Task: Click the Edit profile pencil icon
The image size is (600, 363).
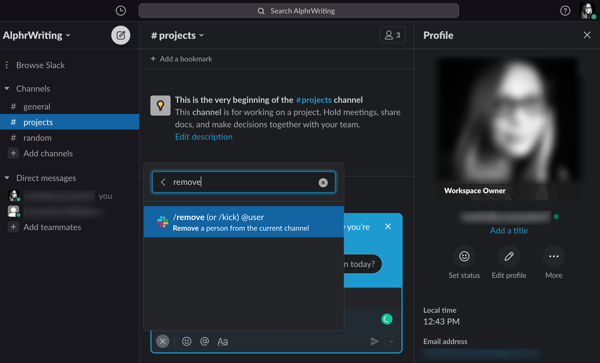Action: [x=509, y=256]
